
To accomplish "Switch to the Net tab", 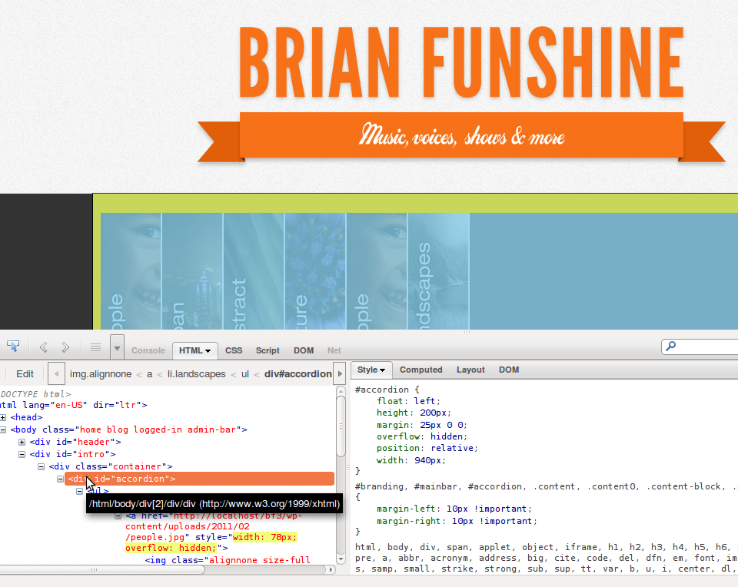I will (334, 350).
